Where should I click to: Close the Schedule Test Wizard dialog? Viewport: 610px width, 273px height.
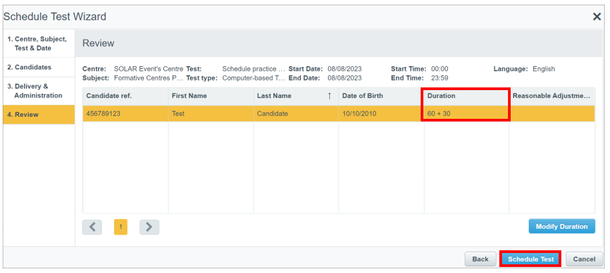597,17
